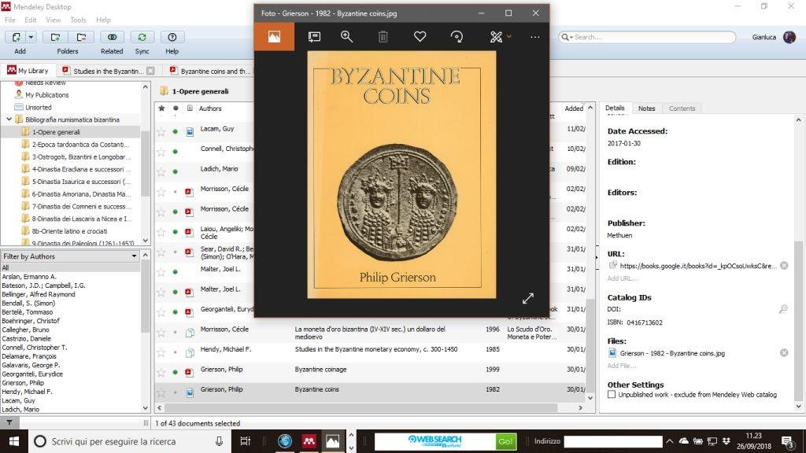Toggle favorite star for Ladich, Mario row

tap(161, 171)
